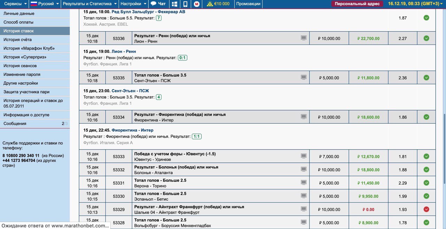Open Сообщения in sidebar
Viewport: 446px width, 229px height.
click(35, 124)
